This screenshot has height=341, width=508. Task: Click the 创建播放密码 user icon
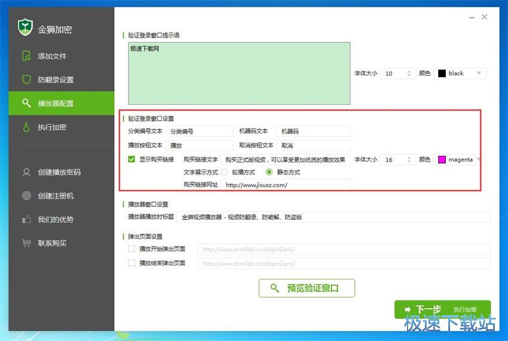(x=26, y=172)
